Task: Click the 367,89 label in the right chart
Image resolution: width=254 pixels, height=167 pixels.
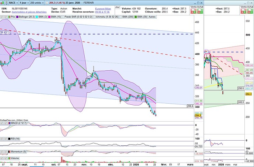Action: [249, 70]
